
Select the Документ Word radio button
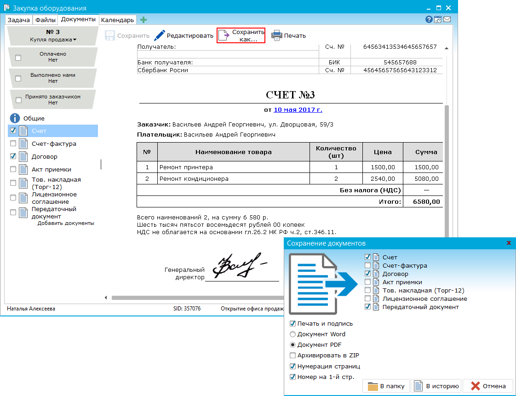[x=292, y=334]
